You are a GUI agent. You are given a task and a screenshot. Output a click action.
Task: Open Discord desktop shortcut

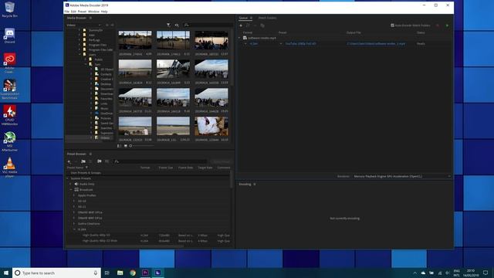tap(9, 36)
